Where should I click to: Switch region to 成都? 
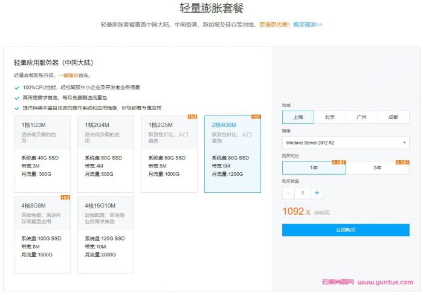pyautogui.click(x=393, y=117)
